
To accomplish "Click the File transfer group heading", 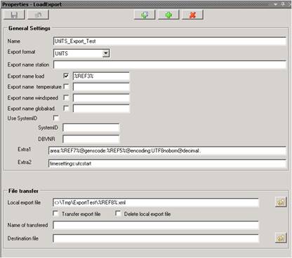I will (23, 191).
